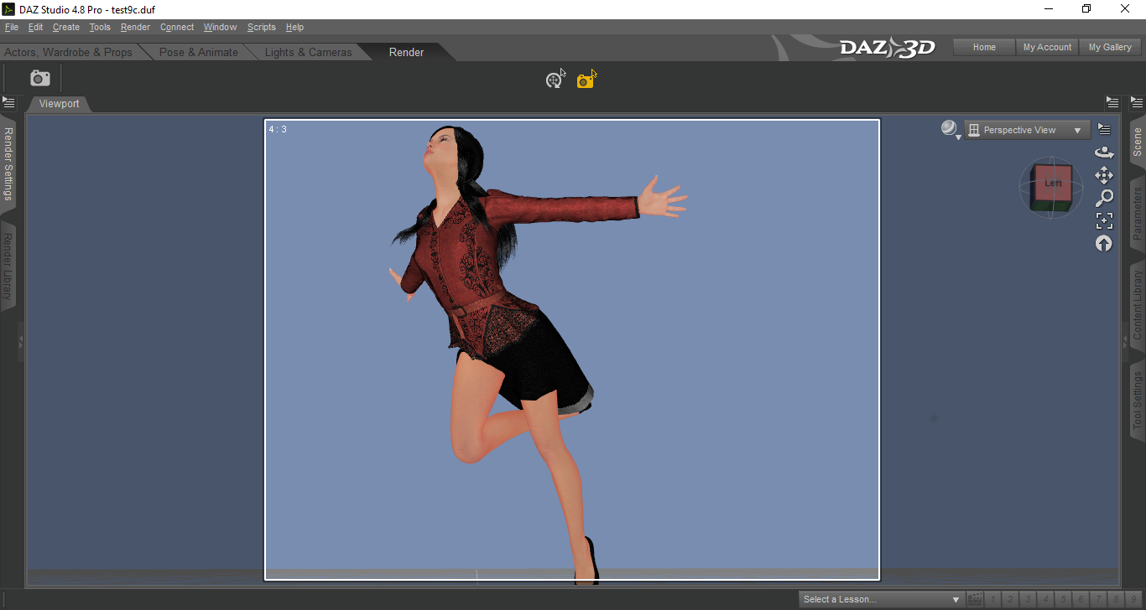Open the Perspective View camera dropdown

click(x=1028, y=130)
